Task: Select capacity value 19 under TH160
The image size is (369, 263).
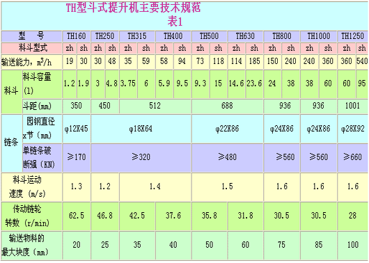Action: point(70,61)
